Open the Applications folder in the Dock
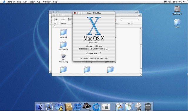188x111 pixels. coord(120,106)
